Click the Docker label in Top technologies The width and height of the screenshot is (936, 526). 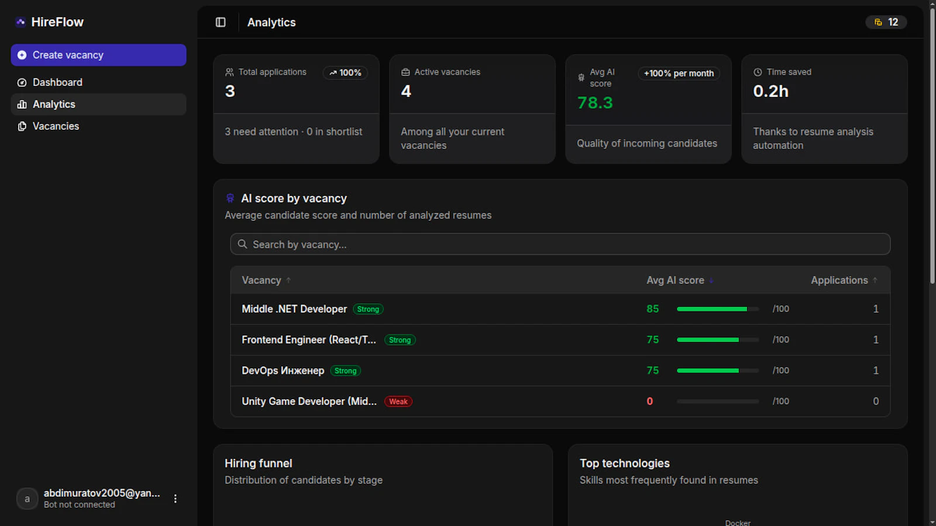[738, 522]
